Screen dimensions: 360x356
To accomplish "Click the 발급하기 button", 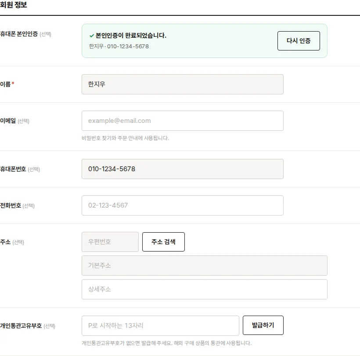I will click(x=263, y=325).
